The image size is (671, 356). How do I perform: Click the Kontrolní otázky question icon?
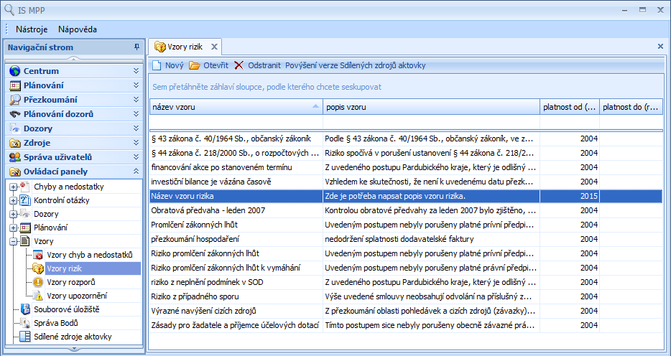pyautogui.click(x=26, y=200)
